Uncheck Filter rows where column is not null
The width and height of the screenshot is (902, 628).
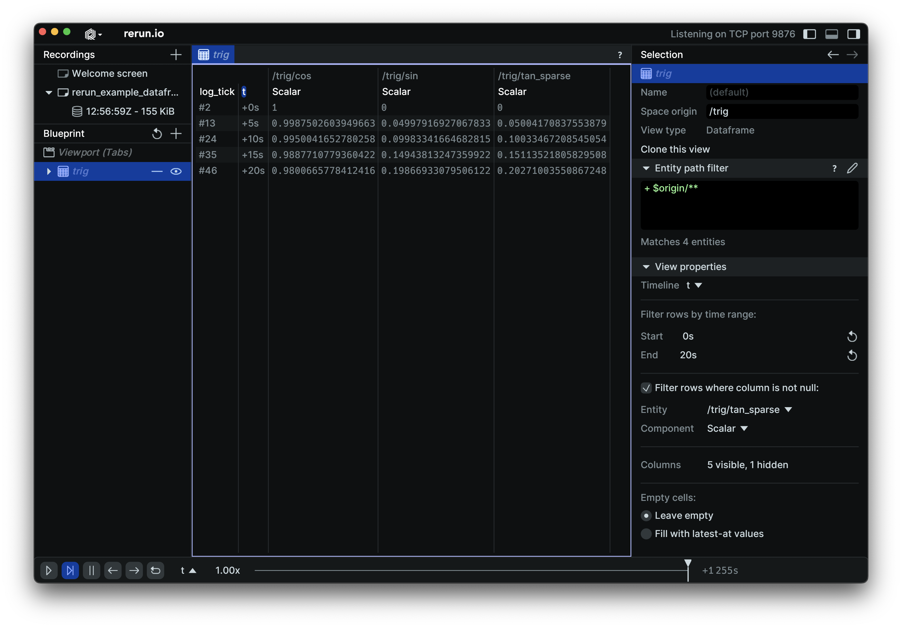pyautogui.click(x=646, y=388)
